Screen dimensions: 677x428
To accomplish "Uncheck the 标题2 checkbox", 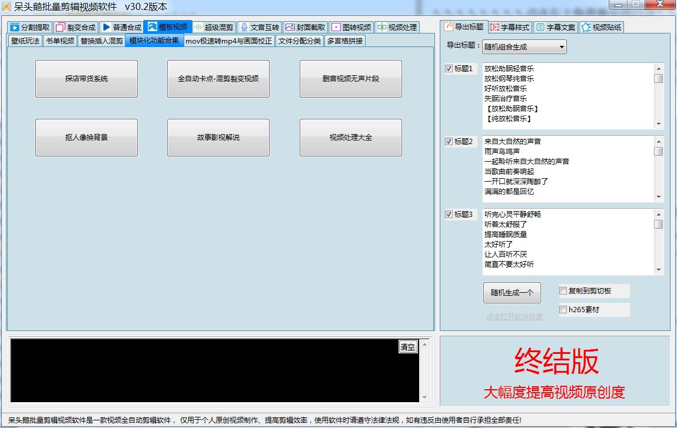I will pyautogui.click(x=449, y=141).
